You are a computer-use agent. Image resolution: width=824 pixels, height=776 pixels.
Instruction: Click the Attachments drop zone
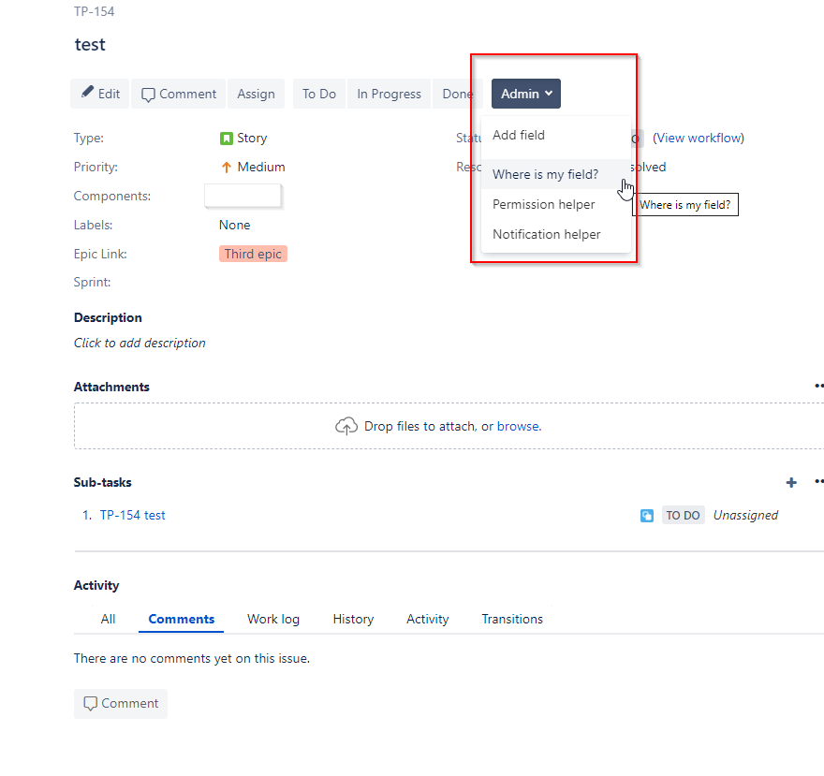coord(449,426)
